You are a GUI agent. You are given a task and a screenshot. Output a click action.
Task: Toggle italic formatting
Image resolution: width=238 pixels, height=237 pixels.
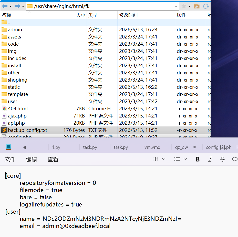click(210, 159)
